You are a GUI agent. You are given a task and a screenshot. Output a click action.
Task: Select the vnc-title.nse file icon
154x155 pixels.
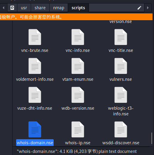coord(121,37)
